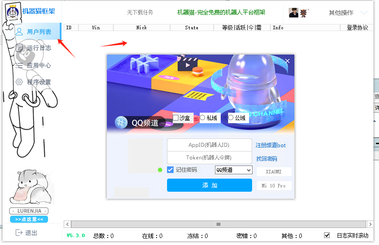Viewport: 379px width, 245px height.
Task: Click the Doraemon framework logo
Action: (x=13, y=13)
